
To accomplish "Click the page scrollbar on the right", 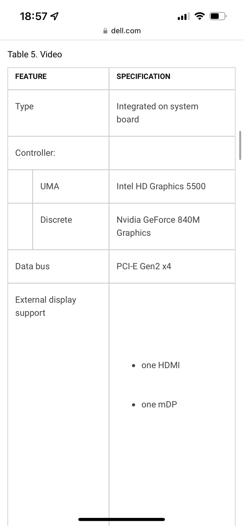I will tap(240, 146).
